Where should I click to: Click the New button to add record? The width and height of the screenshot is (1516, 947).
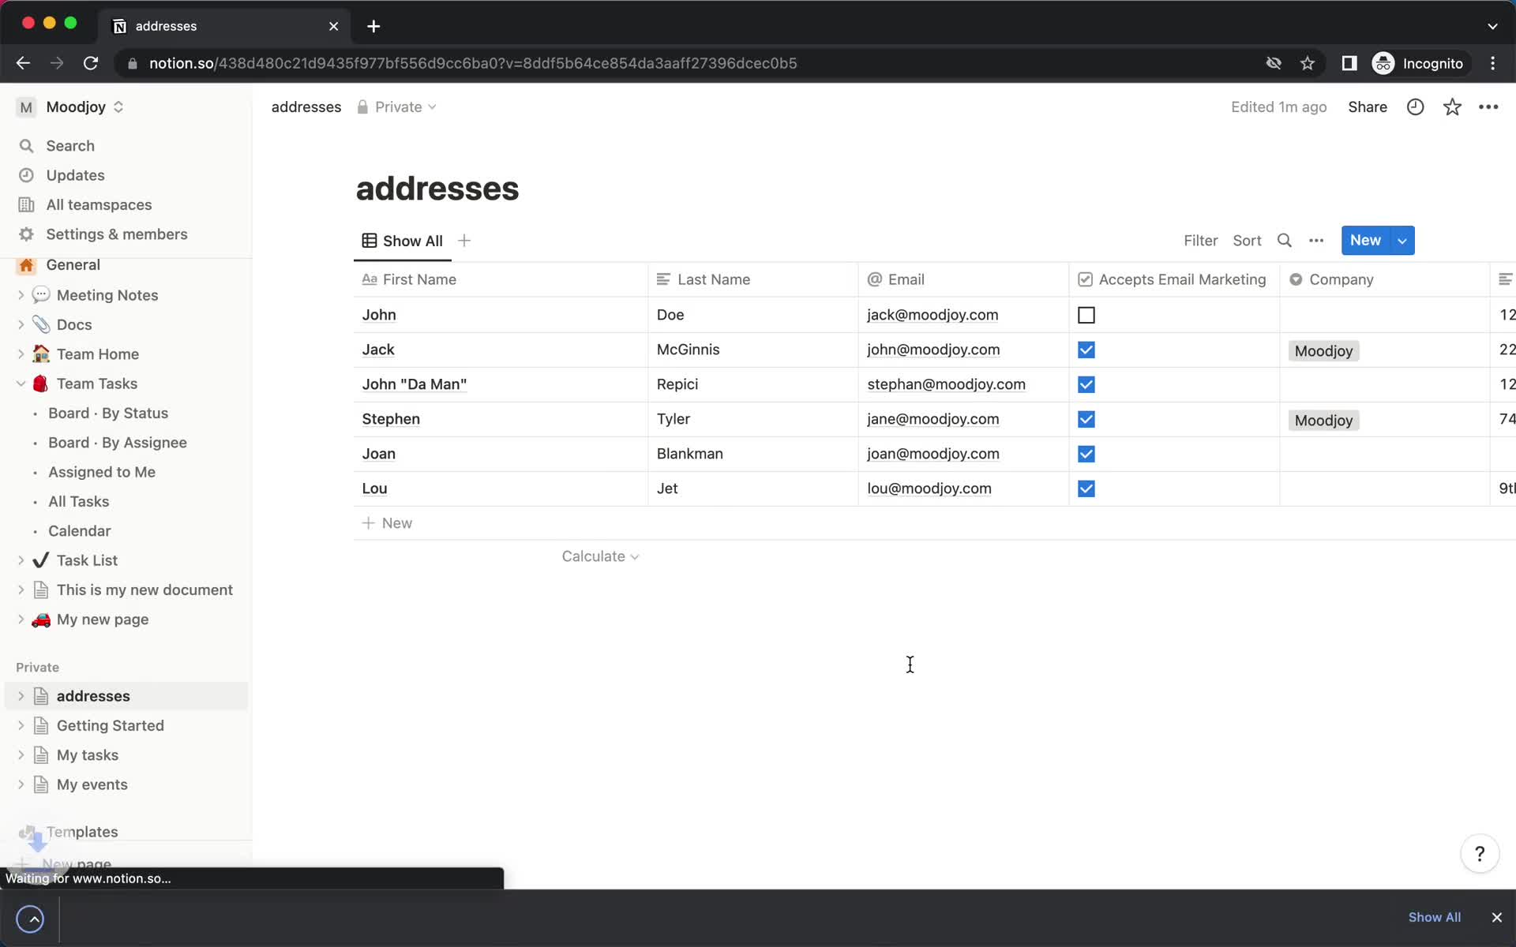click(1365, 240)
